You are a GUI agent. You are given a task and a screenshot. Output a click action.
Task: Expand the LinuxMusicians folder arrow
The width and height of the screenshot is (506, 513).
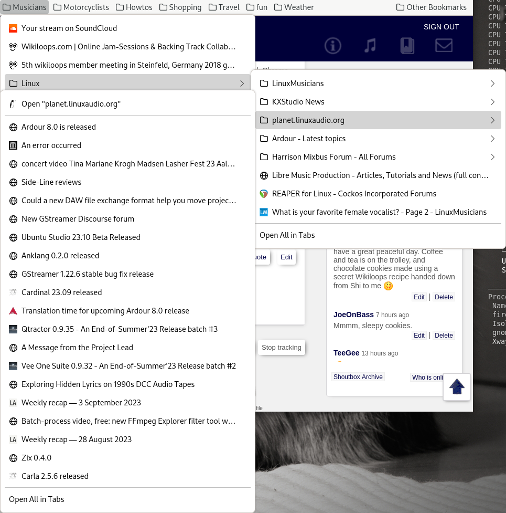492,83
